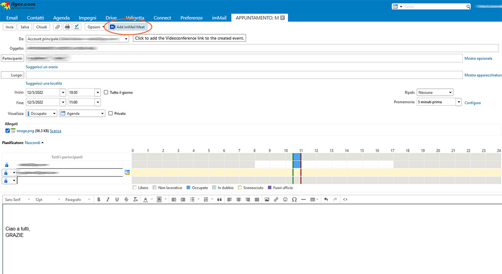Click the Luogo location input field
This screenshot has height=274, width=502.
point(244,75)
